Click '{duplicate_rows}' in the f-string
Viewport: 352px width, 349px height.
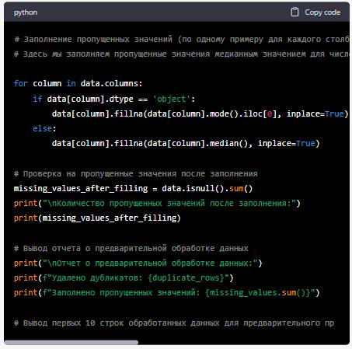pyautogui.click(x=186, y=277)
